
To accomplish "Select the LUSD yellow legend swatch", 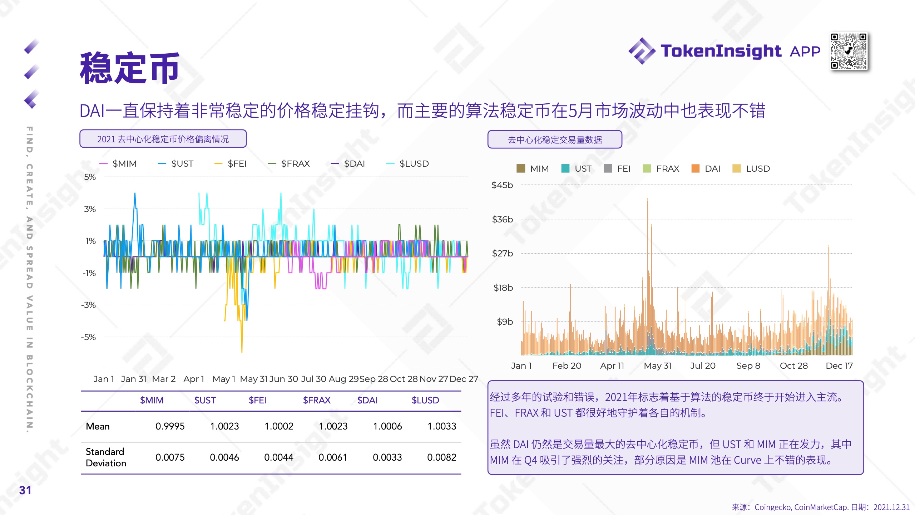I will 736,168.
